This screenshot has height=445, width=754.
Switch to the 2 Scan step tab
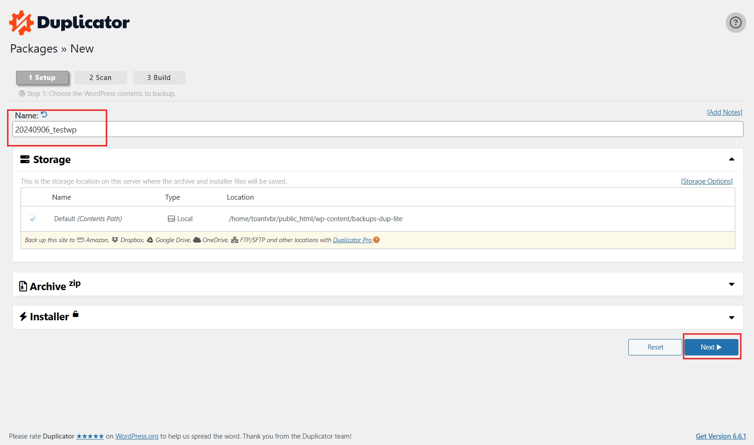(101, 78)
